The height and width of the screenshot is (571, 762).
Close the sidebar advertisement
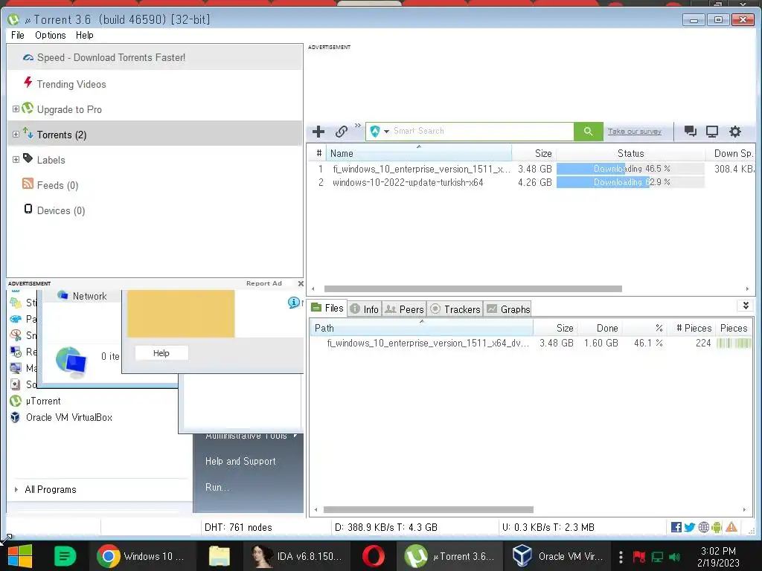tap(301, 283)
